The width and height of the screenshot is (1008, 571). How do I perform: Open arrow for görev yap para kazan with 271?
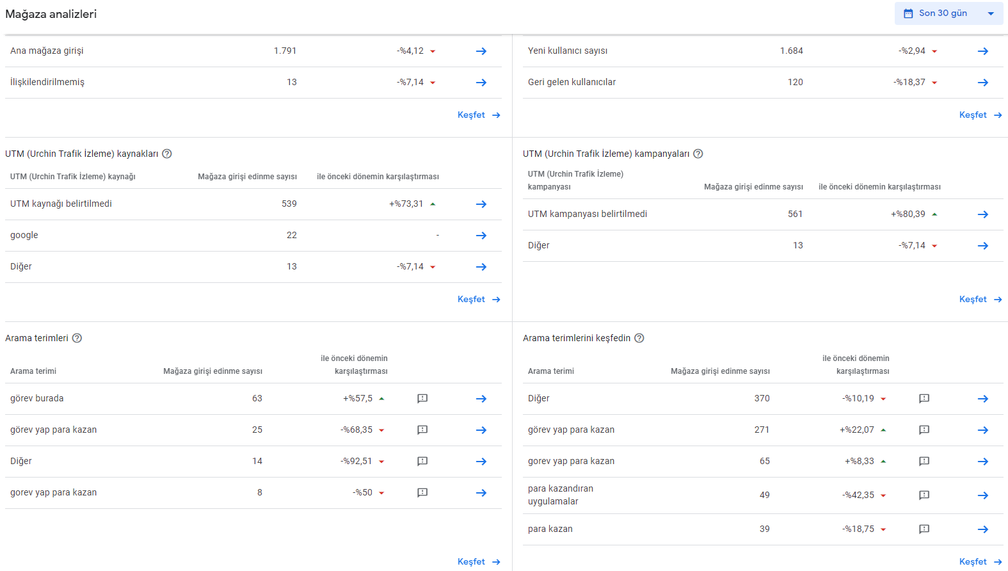983,430
